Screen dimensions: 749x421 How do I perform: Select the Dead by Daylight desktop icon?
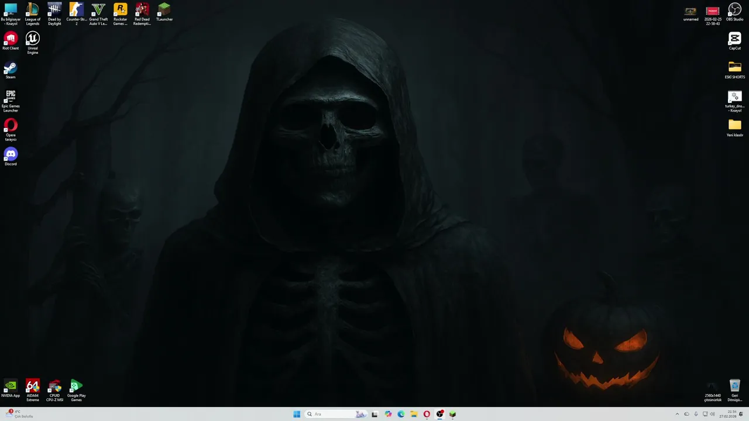[54, 14]
